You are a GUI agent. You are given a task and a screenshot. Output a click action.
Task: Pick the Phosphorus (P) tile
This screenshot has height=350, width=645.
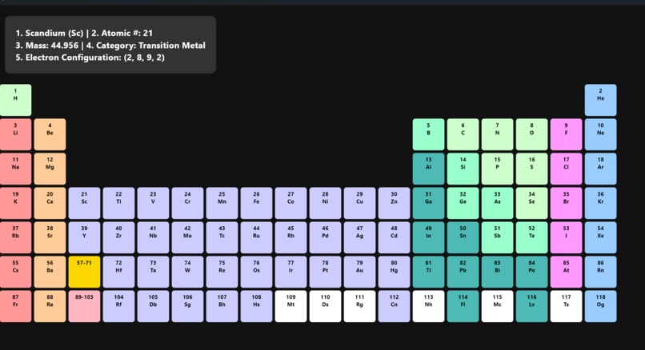tap(497, 169)
